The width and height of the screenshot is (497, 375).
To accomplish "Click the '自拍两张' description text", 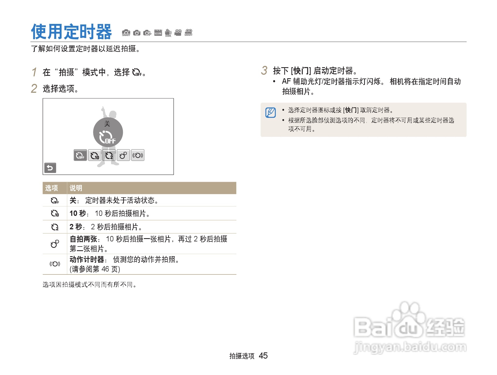I will point(148,244).
